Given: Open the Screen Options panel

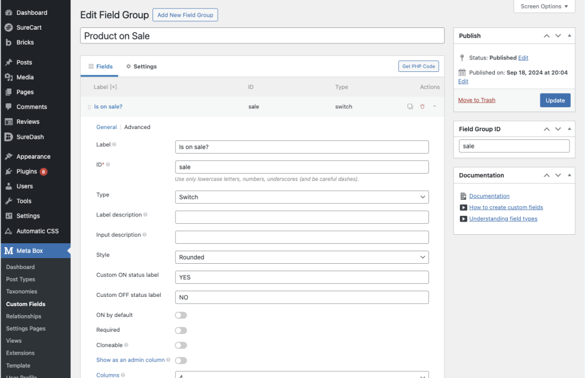Looking at the screenshot, I should (x=544, y=6).
